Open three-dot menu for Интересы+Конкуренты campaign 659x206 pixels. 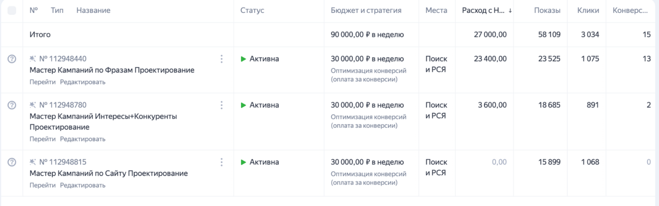point(222,105)
